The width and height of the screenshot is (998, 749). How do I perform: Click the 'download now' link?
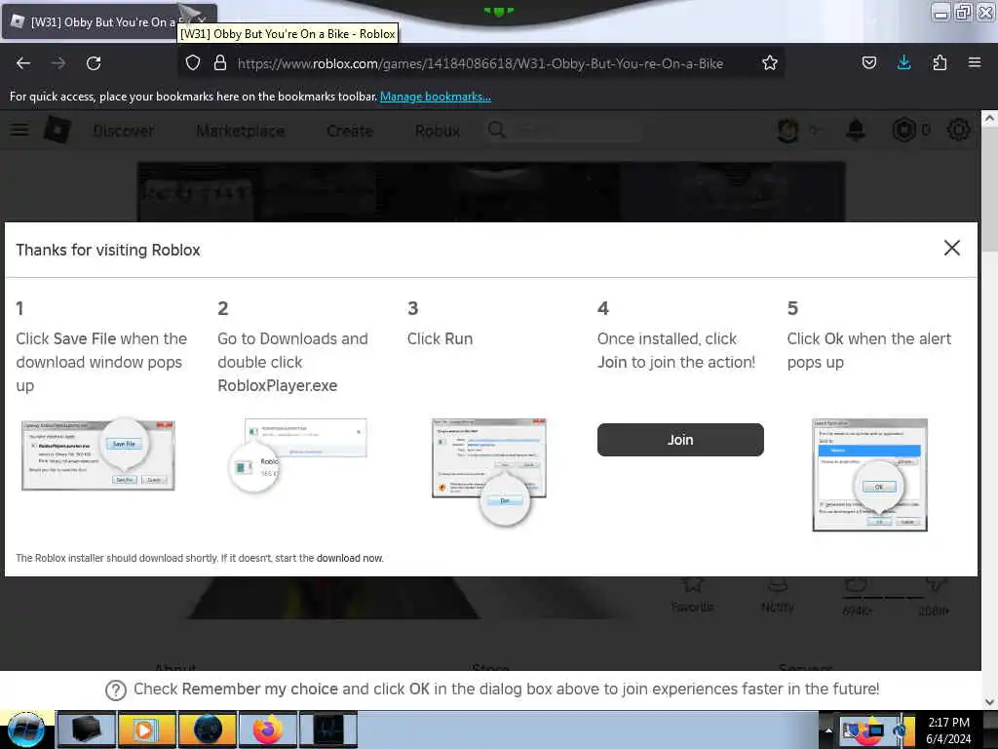[350, 558]
